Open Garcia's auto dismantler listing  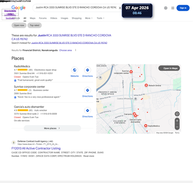coord(29,107)
